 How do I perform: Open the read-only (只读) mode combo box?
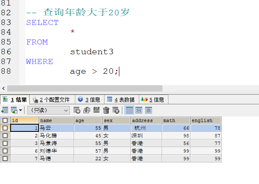[x=49, y=110]
